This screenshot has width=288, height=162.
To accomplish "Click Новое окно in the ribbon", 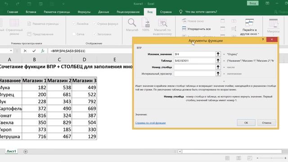I will 193,21.
